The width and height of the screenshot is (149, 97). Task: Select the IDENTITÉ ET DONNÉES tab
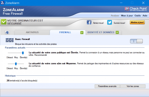click(104, 32)
